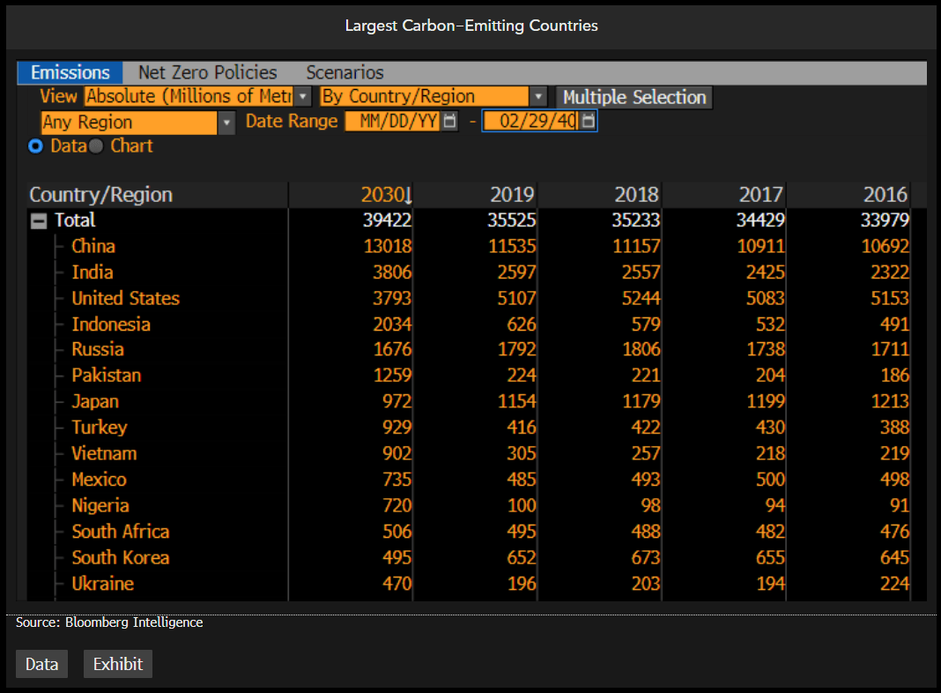Click China 2030 value 13018

[388, 246]
